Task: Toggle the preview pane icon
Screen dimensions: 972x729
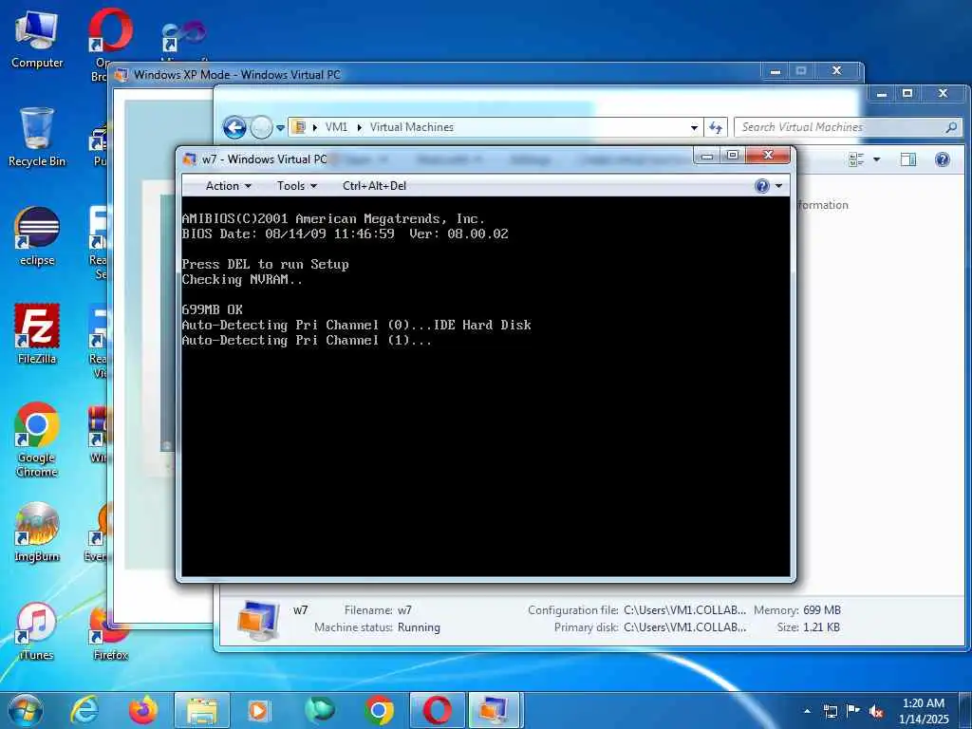Action: [x=908, y=159]
